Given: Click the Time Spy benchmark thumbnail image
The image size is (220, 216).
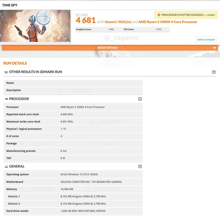Looking at the screenshot, I should (35, 26).
